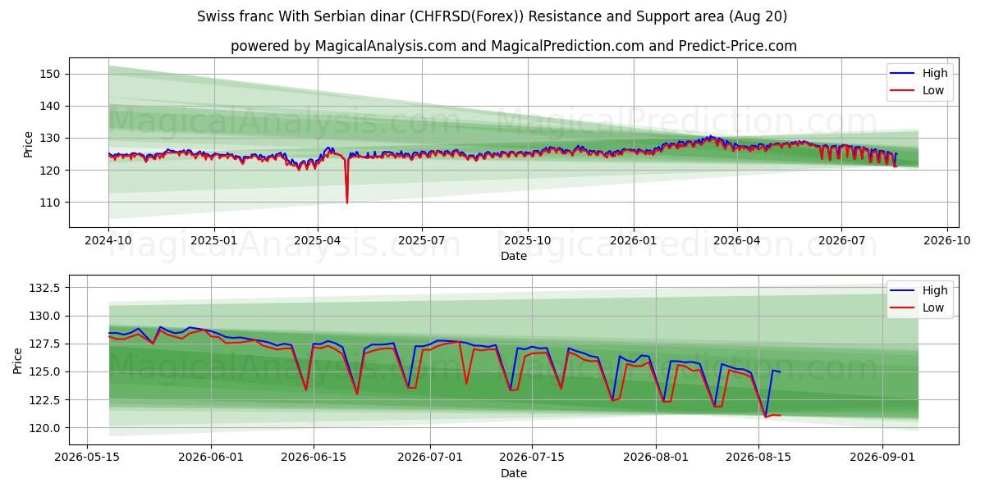985x492 pixels.
Task: Click the 2024-10 tick label
Action: (108, 240)
